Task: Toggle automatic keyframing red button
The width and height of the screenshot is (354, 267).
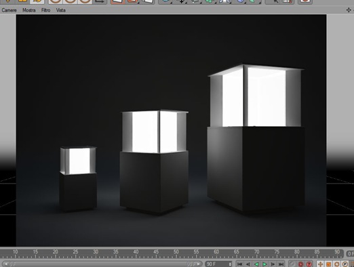Action: pos(300,264)
